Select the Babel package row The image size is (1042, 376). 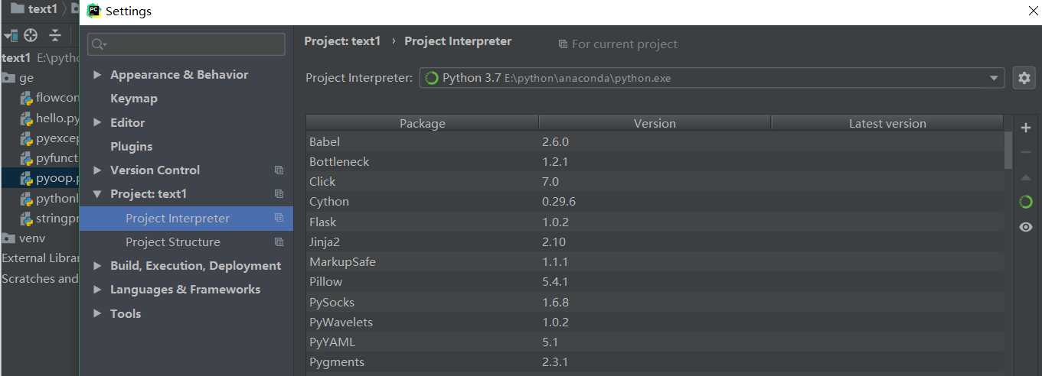click(x=655, y=141)
